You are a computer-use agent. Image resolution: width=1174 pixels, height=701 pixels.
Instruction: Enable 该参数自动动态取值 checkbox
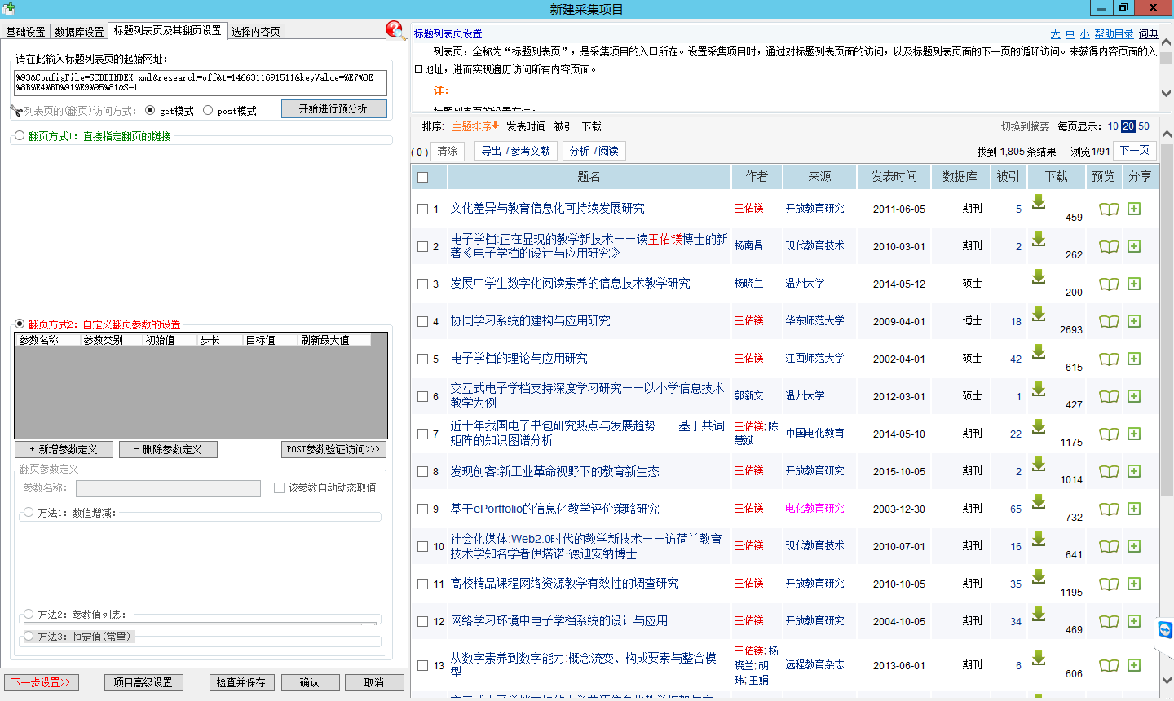[279, 487]
